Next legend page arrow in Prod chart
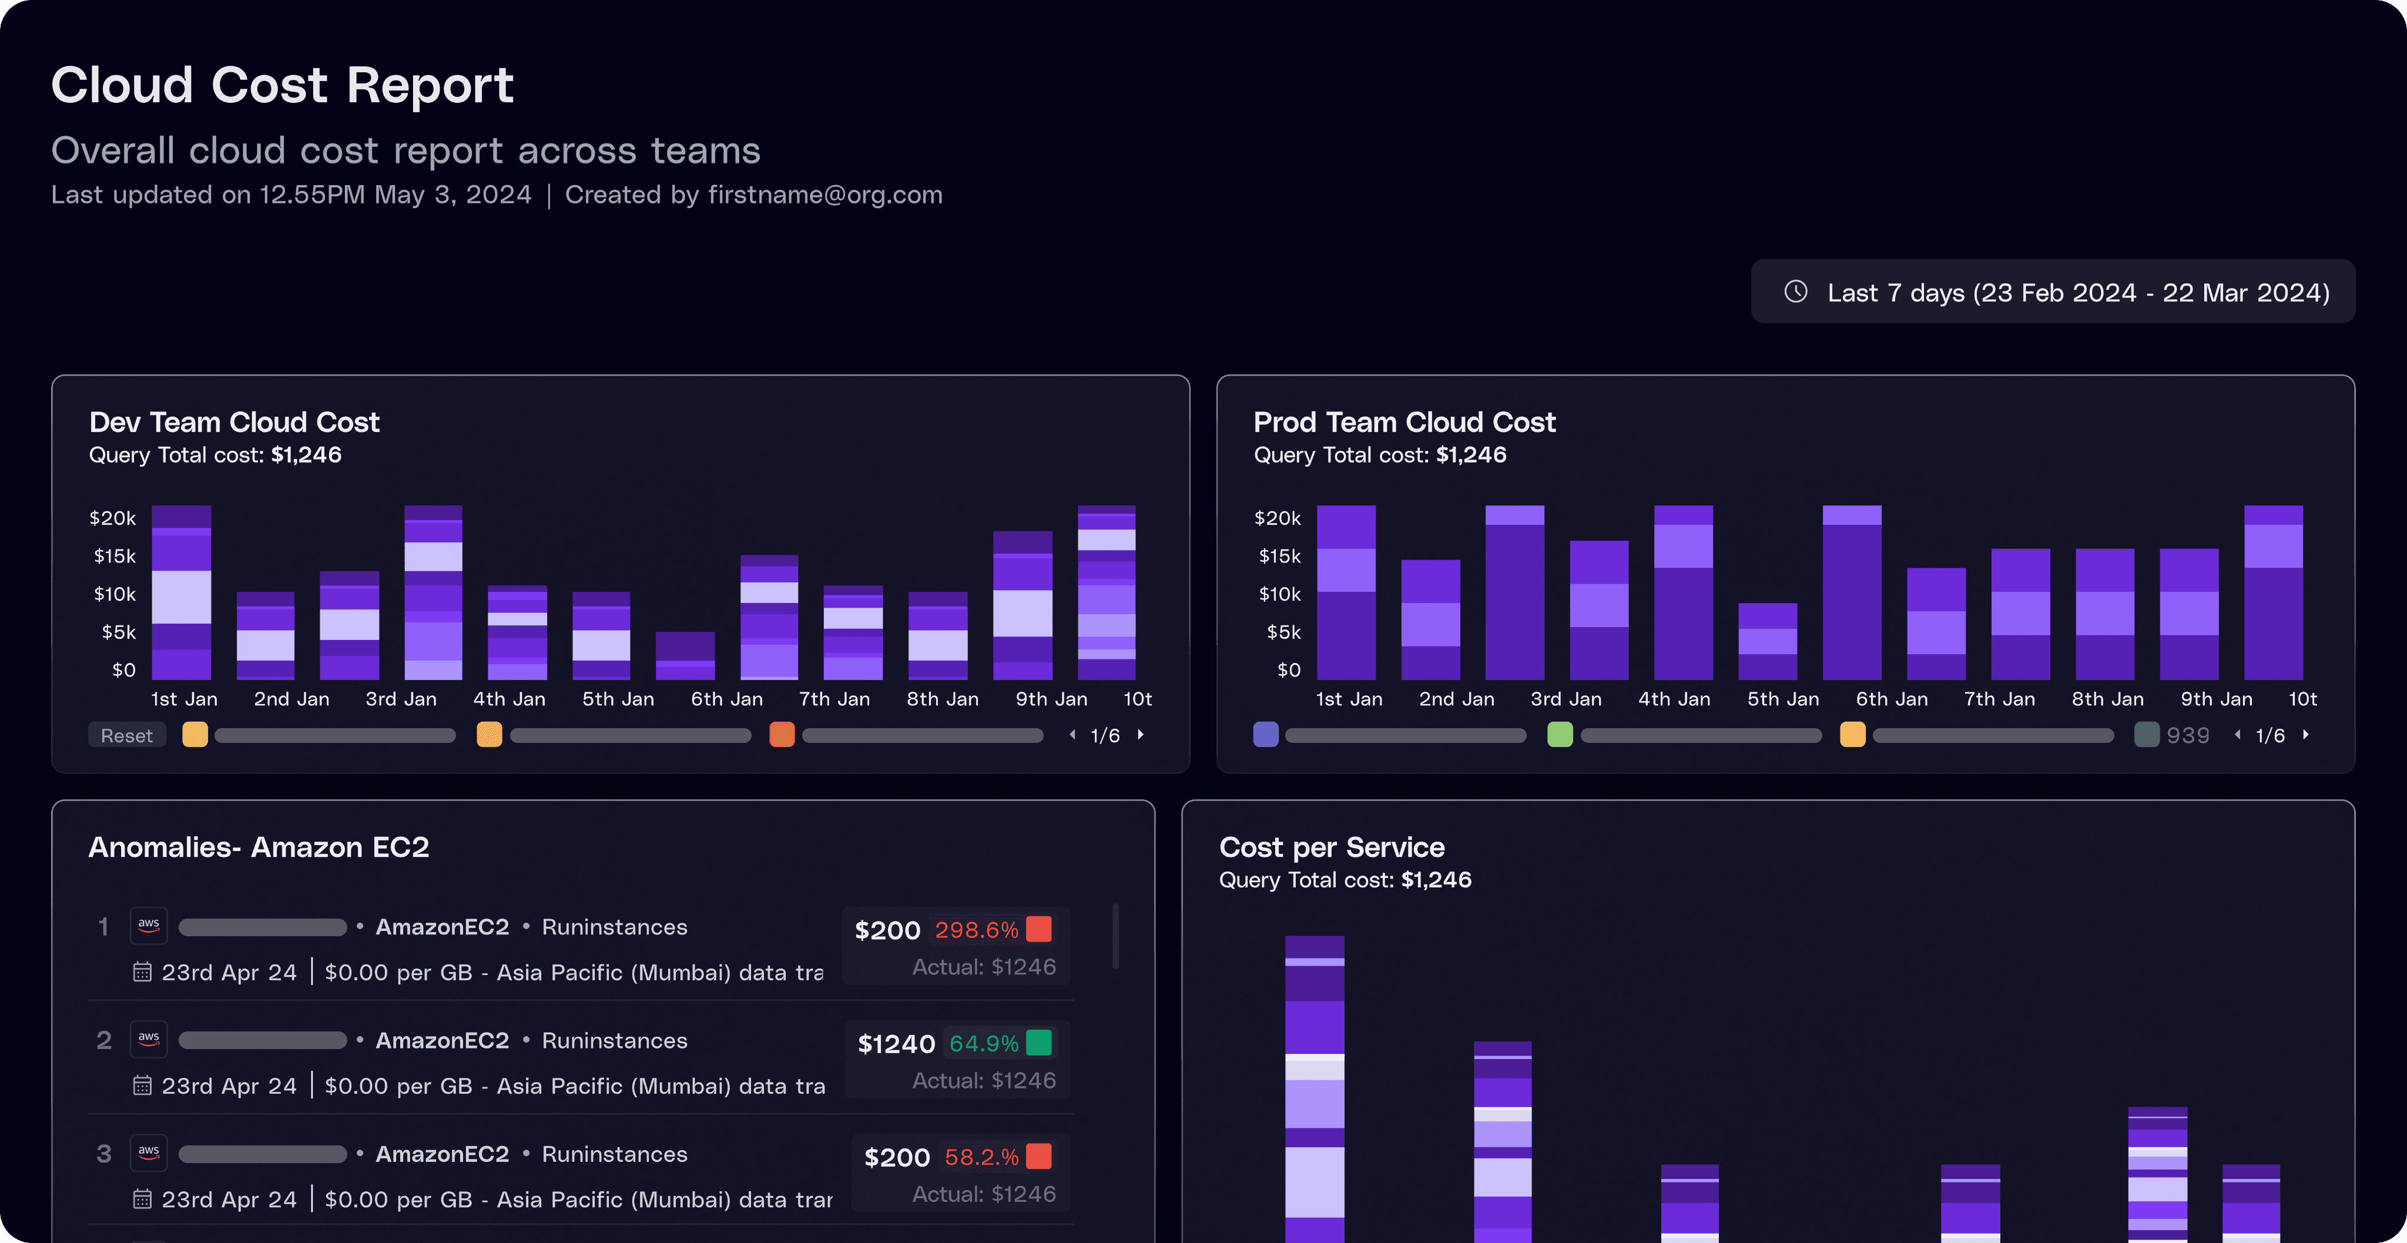The image size is (2407, 1243). coord(2306,735)
